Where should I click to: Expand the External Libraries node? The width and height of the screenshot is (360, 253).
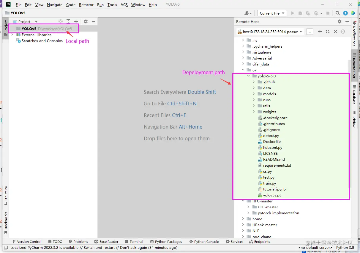[12, 35]
